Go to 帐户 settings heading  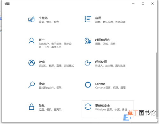pyautogui.click(x=42, y=40)
